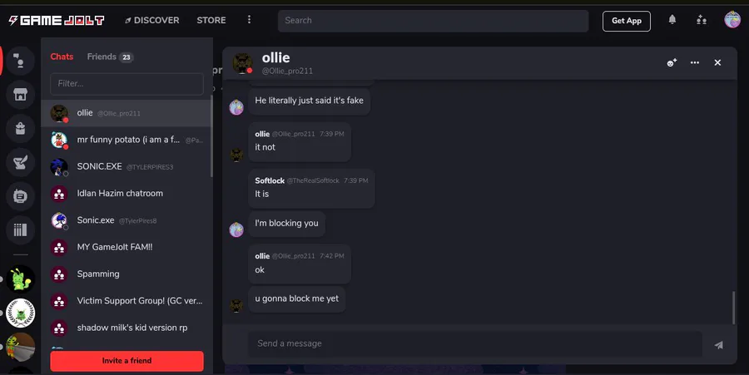The image size is (749, 375).
Task: Expand the top navigation more-options dots
Action: [x=249, y=20]
